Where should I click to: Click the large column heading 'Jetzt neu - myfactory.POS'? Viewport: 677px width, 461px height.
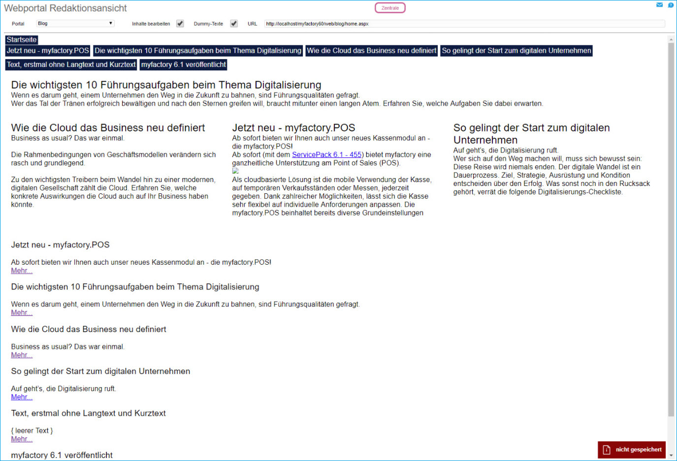click(294, 128)
